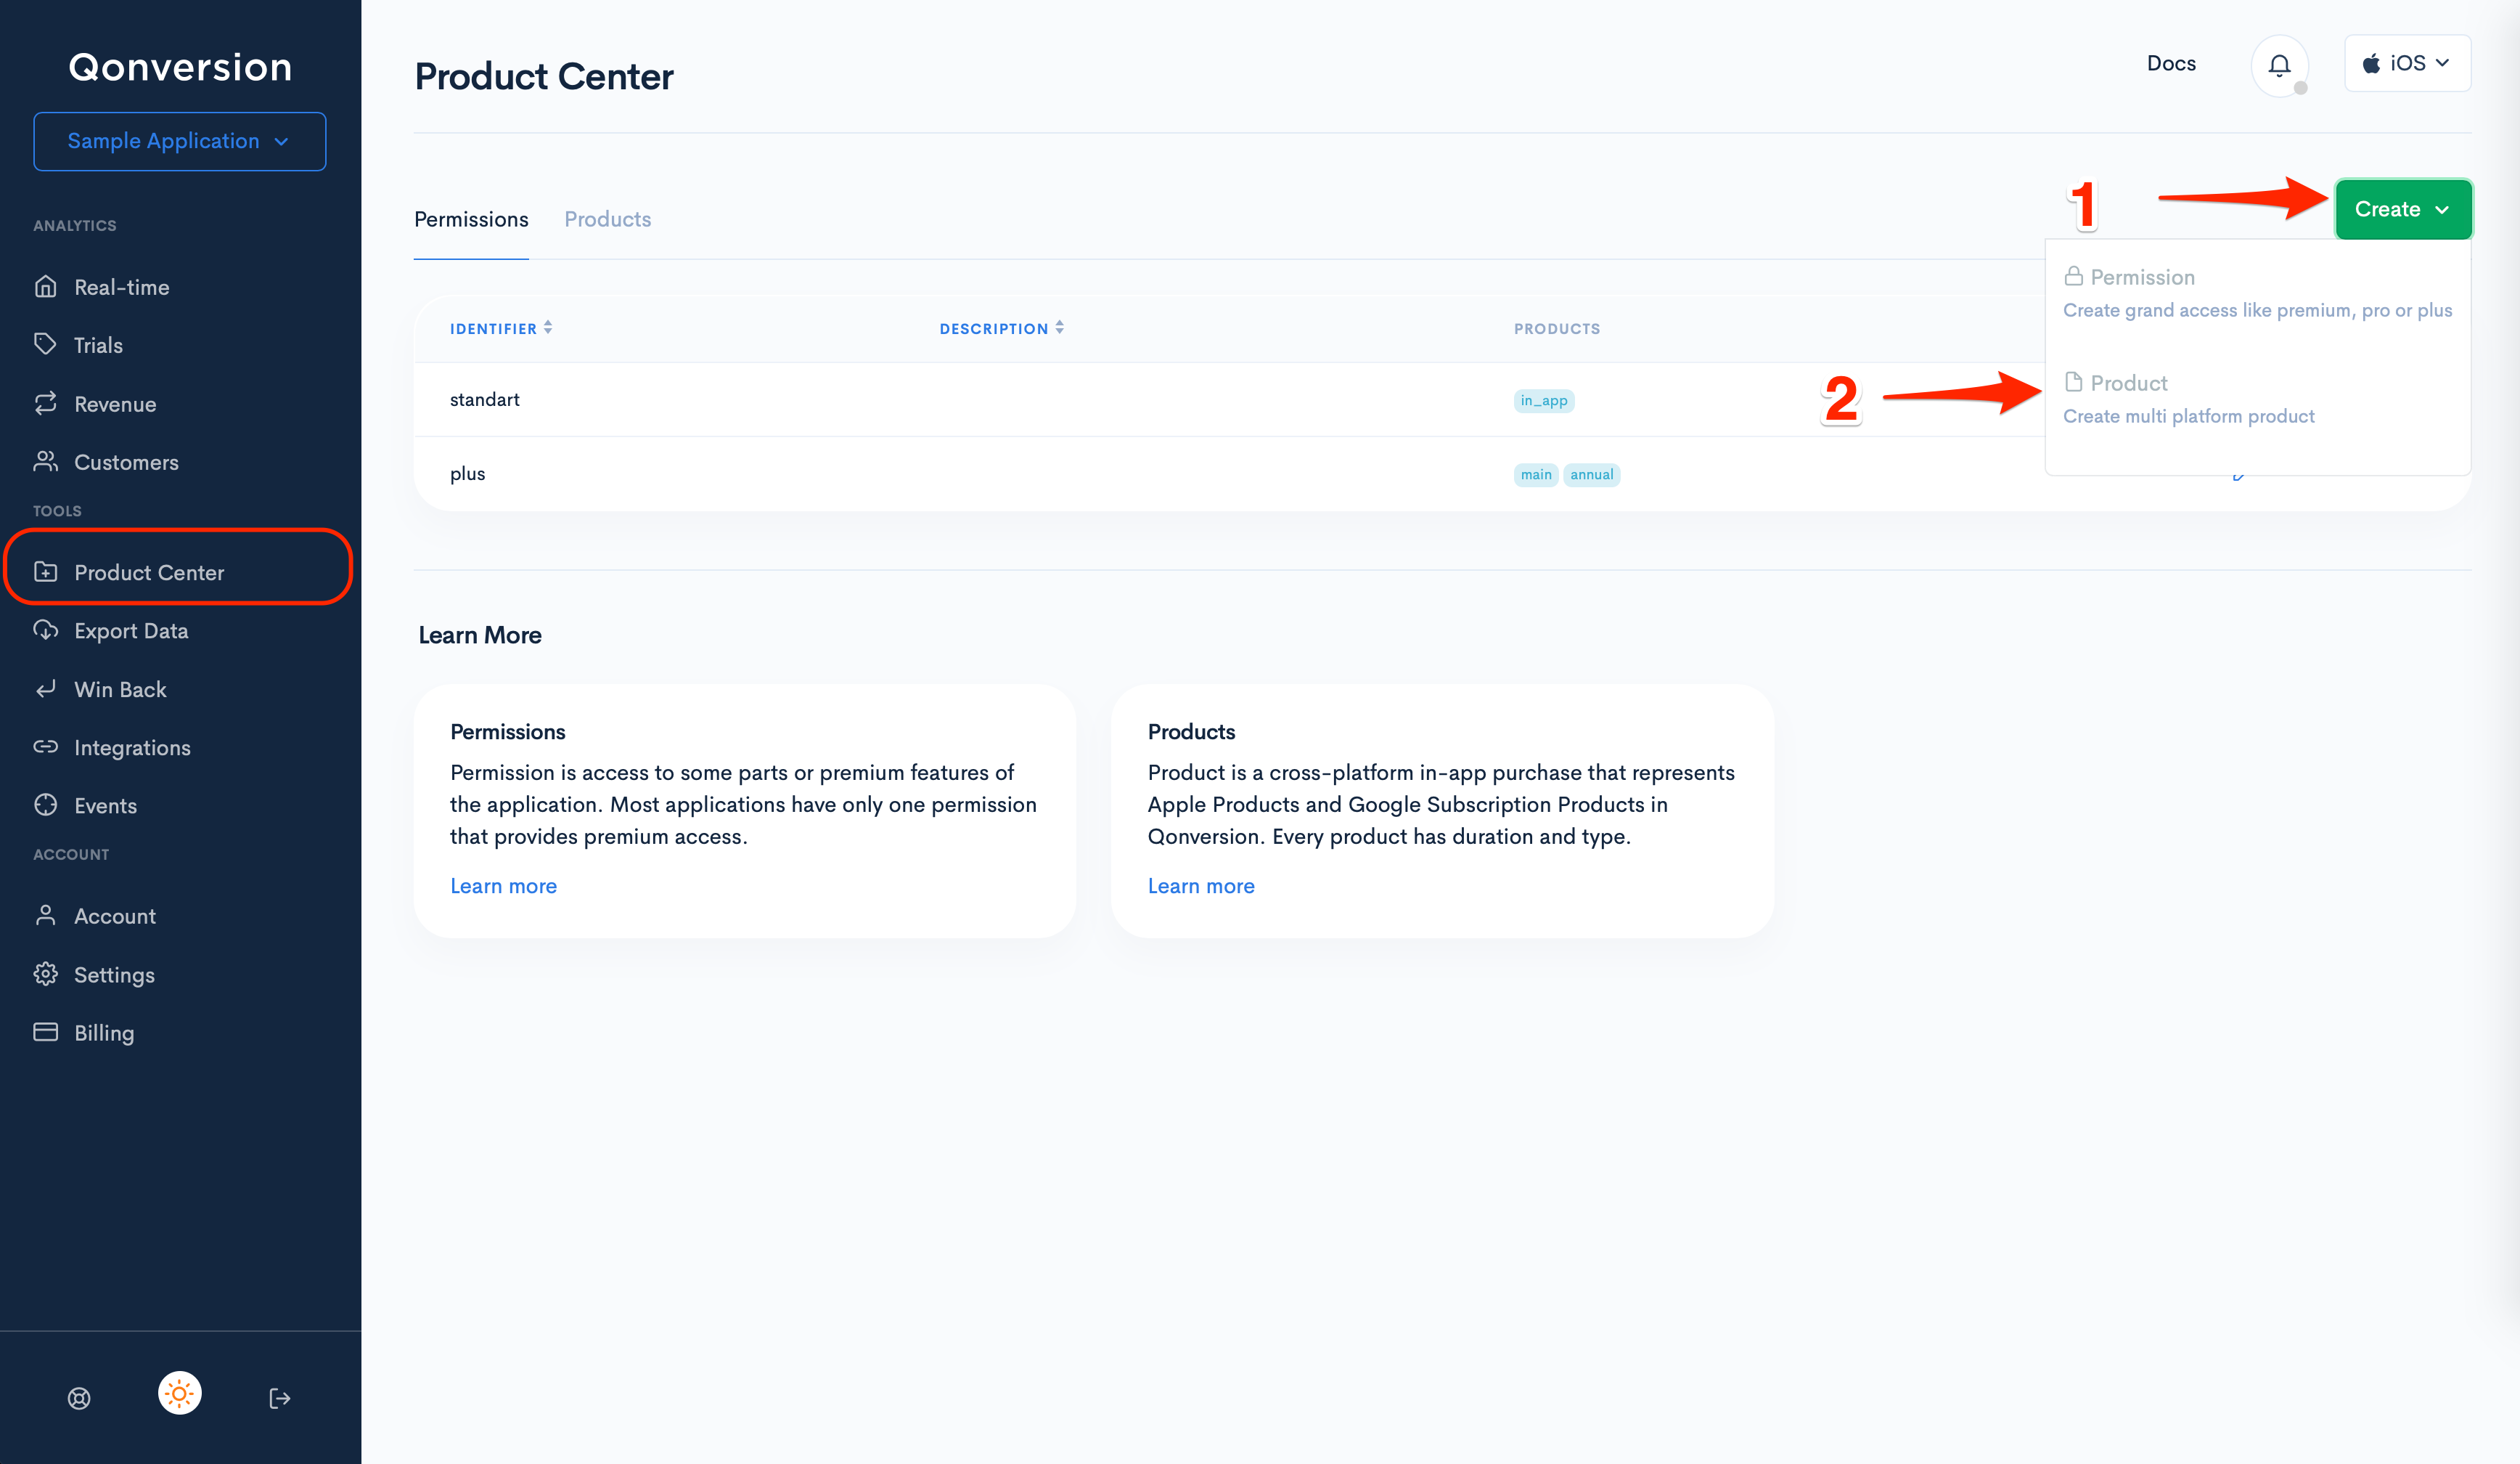
Task: Open Learn more under Products card
Action: pos(1201,886)
